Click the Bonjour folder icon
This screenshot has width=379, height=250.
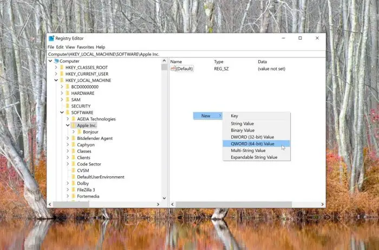coord(79,132)
